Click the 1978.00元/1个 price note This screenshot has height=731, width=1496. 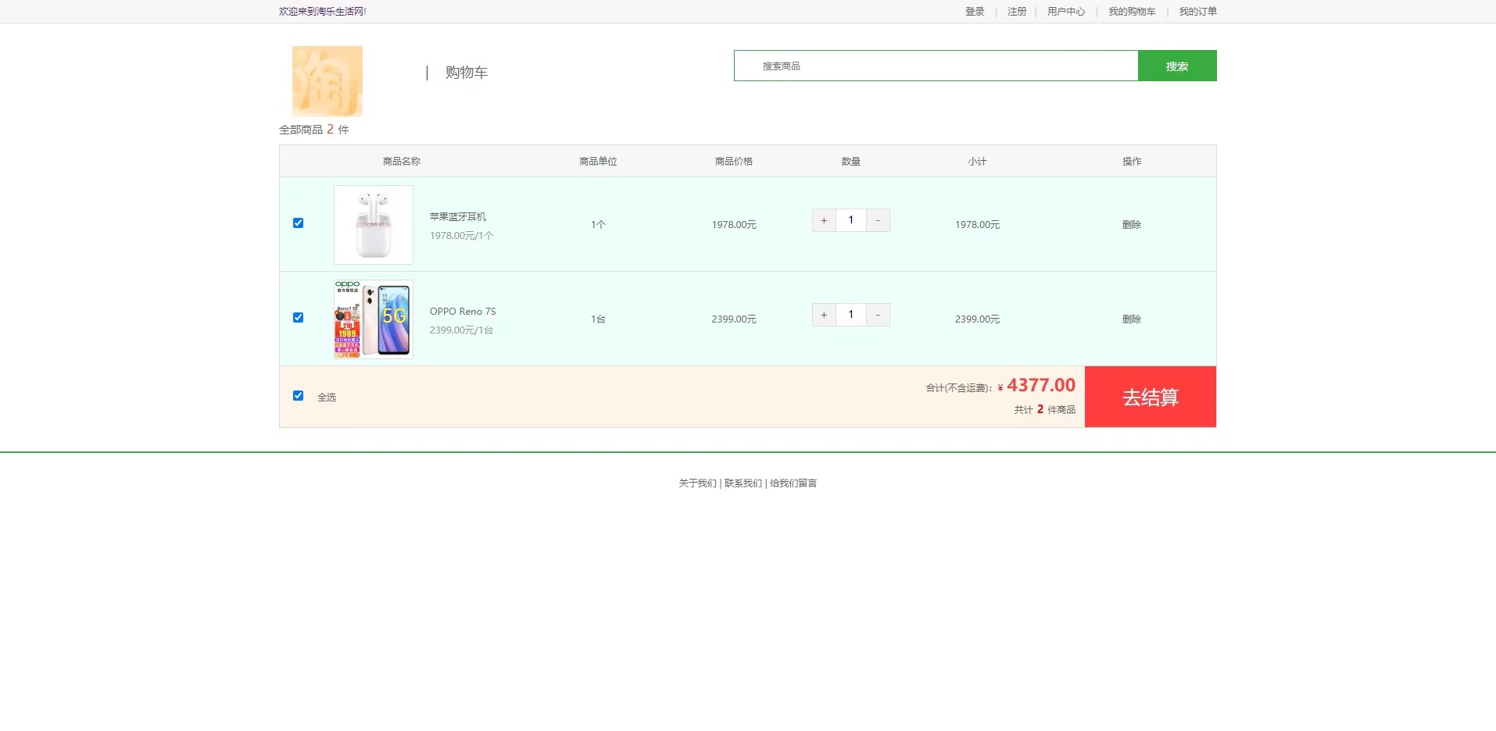(x=461, y=236)
